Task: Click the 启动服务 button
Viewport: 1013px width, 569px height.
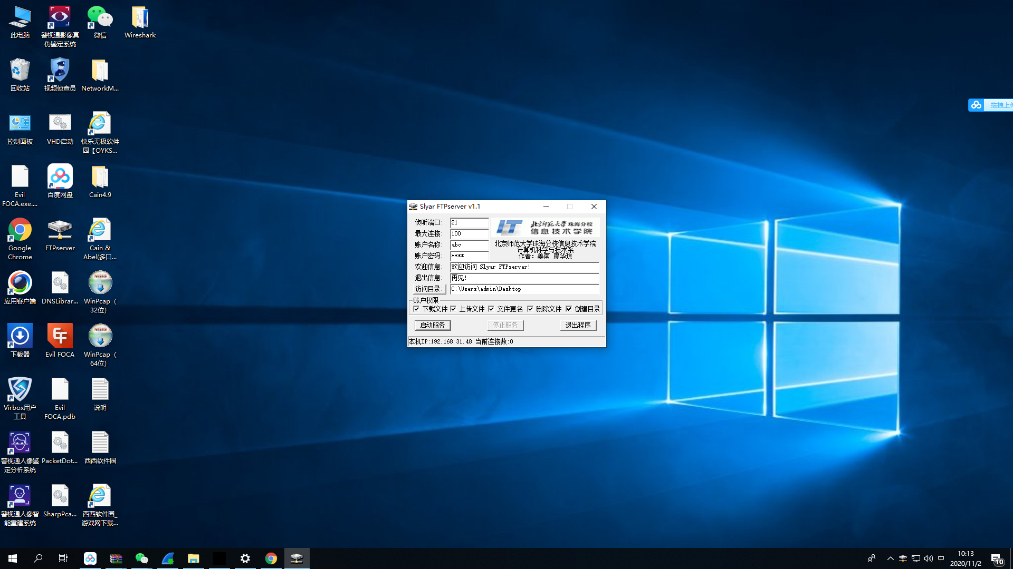Action: click(x=432, y=326)
